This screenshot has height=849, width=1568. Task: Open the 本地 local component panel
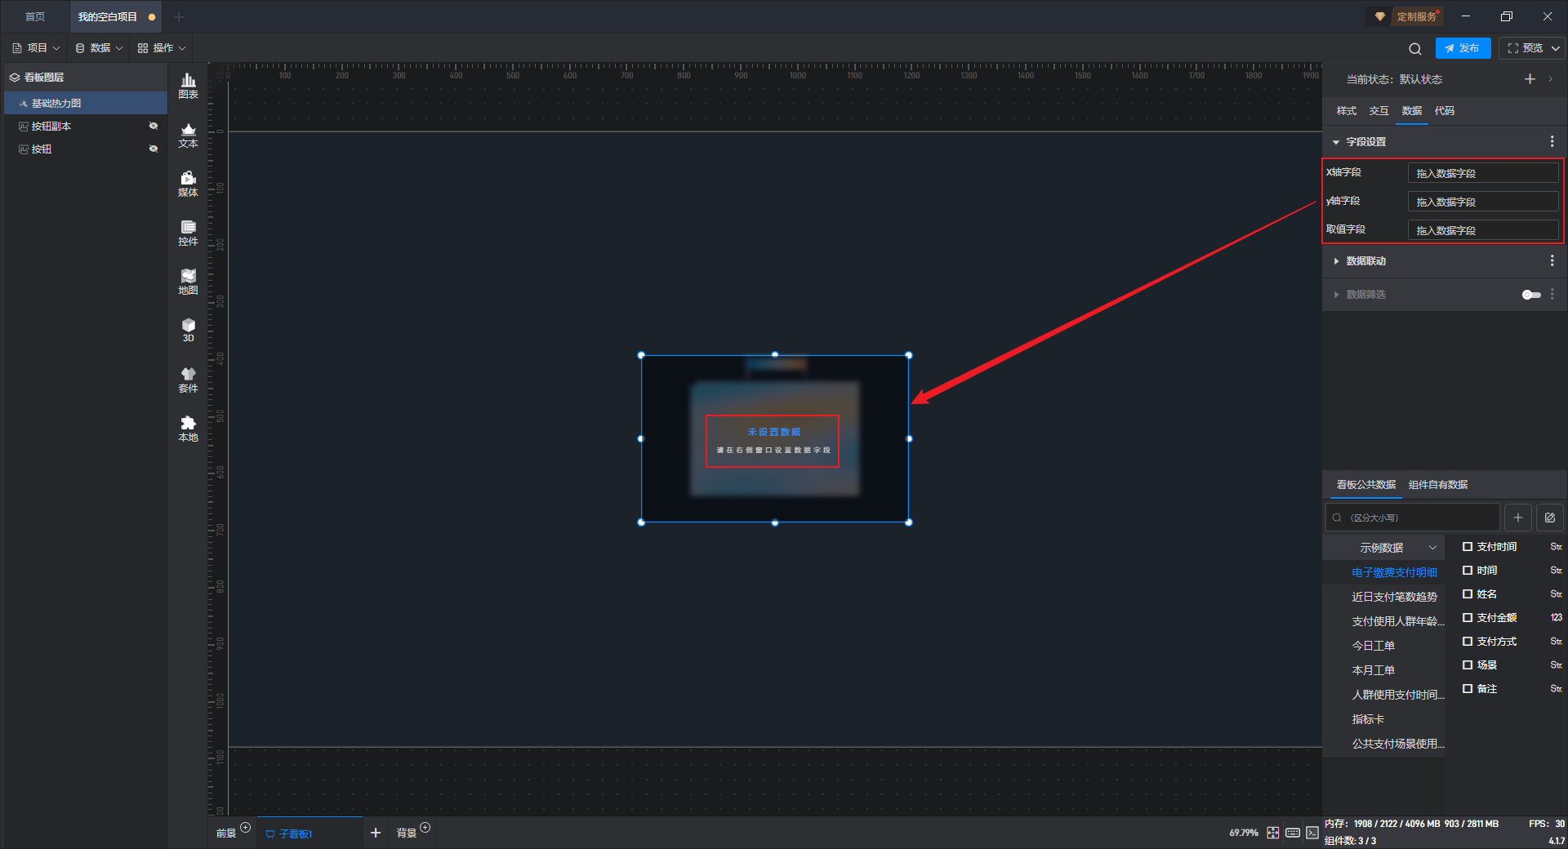188,429
